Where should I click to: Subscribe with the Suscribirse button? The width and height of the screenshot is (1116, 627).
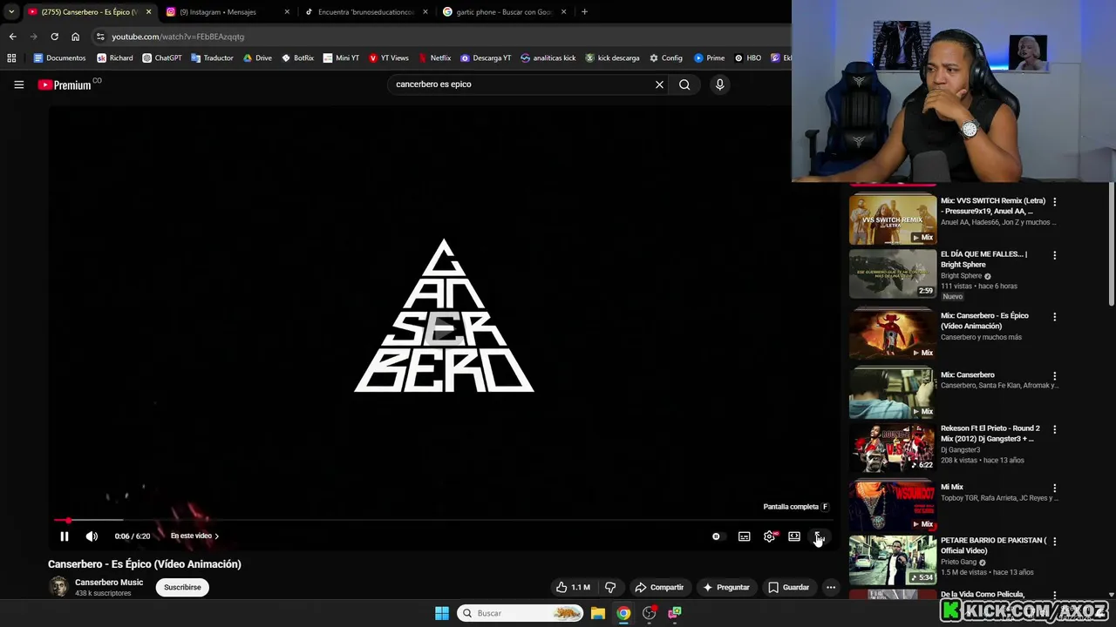[182, 587]
